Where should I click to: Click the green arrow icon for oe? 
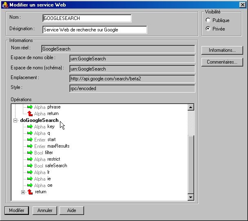coord(30,185)
